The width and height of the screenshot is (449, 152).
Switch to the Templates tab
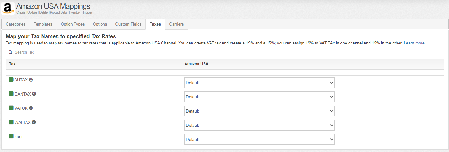point(43,24)
